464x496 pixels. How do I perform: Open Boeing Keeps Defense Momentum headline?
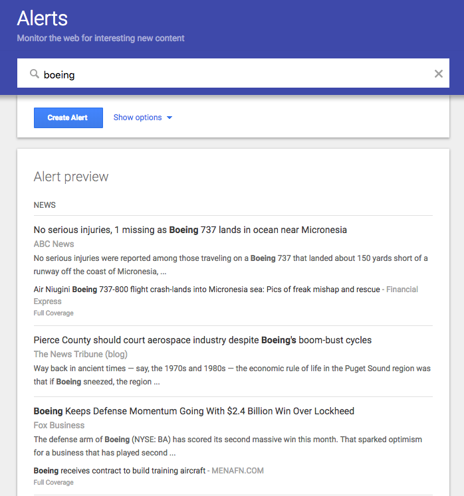pyautogui.click(x=194, y=411)
